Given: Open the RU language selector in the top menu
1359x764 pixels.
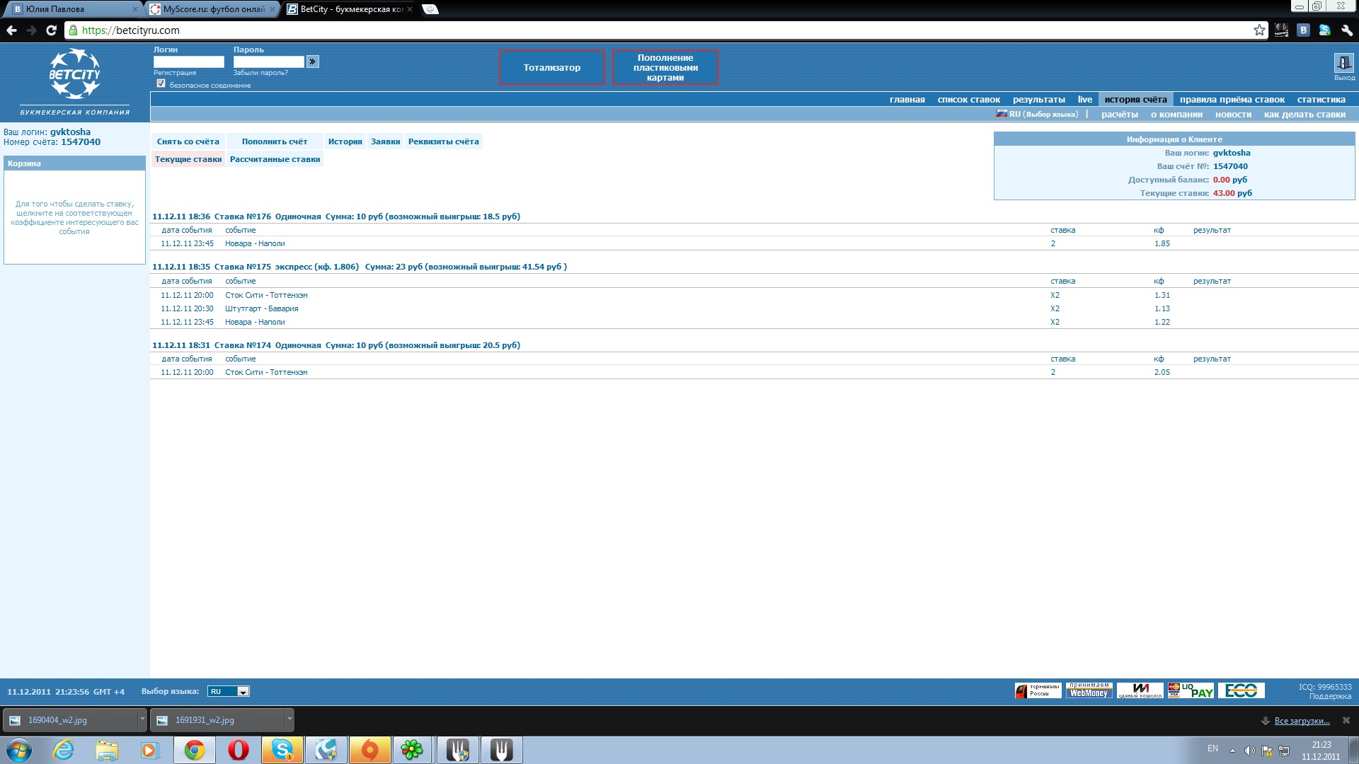Looking at the screenshot, I should [1038, 114].
